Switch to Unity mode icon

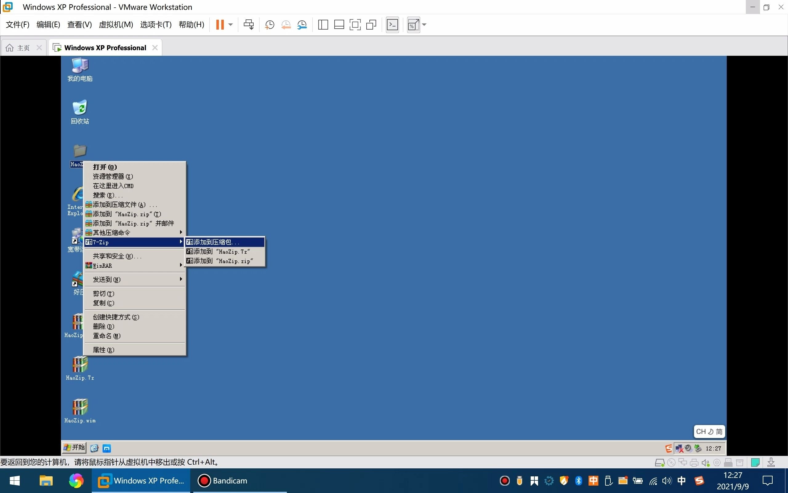click(x=371, y=25)
